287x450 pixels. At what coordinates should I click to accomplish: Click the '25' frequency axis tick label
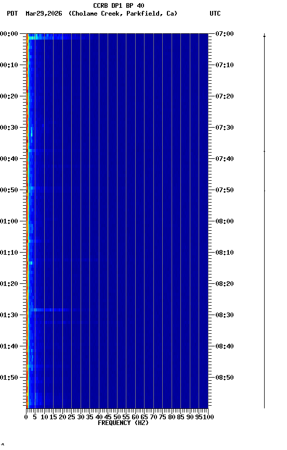coord(71,418)
